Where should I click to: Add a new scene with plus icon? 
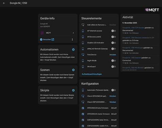73,70
